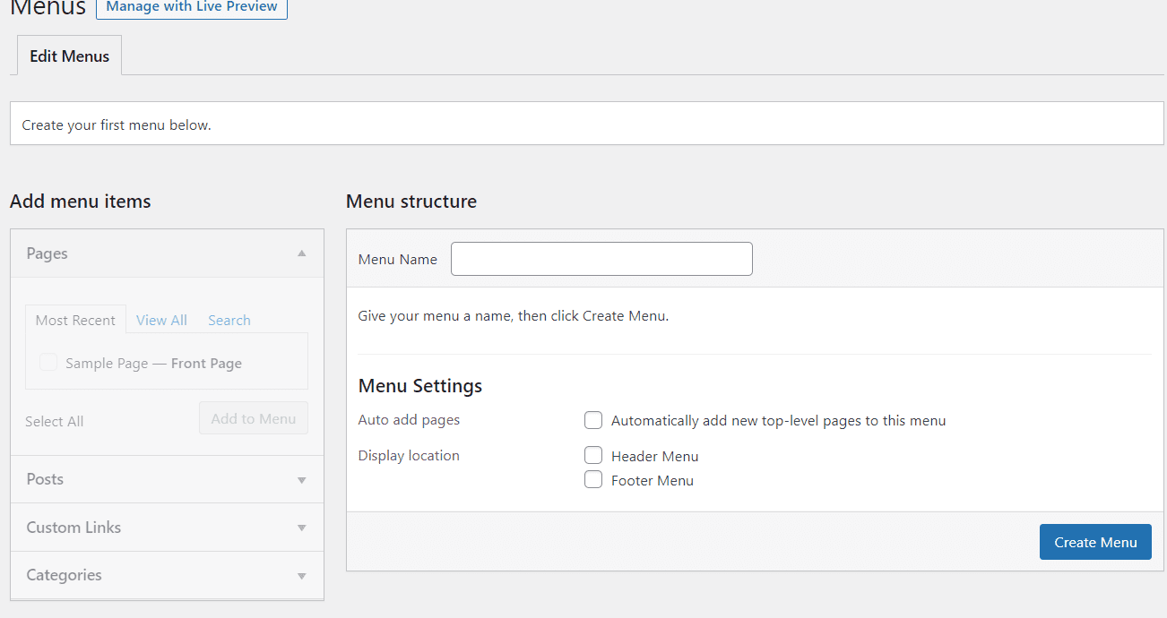Open the Search tab for pages
Image resolution: width=1167 pixels, height=618 pixels.
pos(229,320)
